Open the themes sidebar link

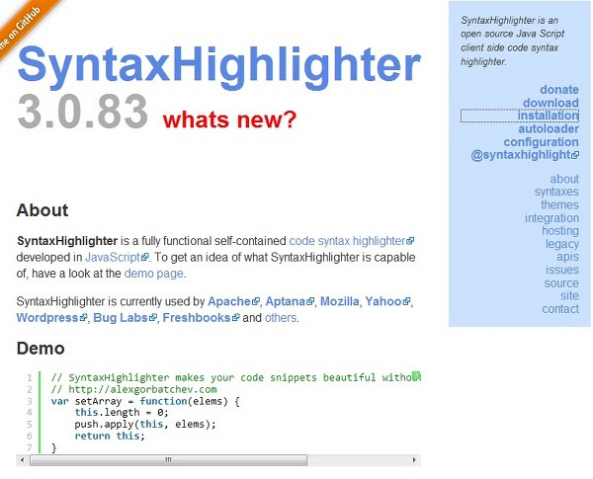point(559,204)
